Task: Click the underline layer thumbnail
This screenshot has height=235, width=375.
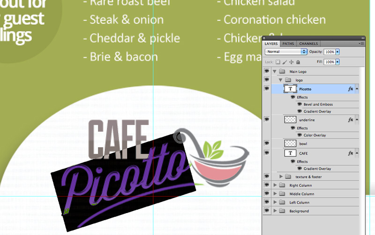Action: pos(290,120)
